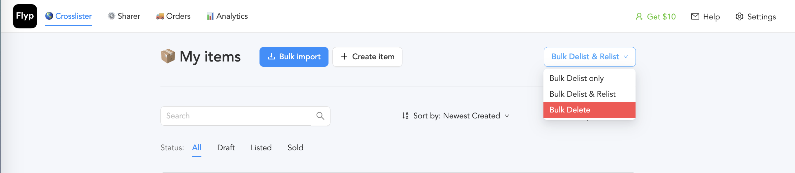Show only Sold items
The image size is (795, 173).
[295, 148]
